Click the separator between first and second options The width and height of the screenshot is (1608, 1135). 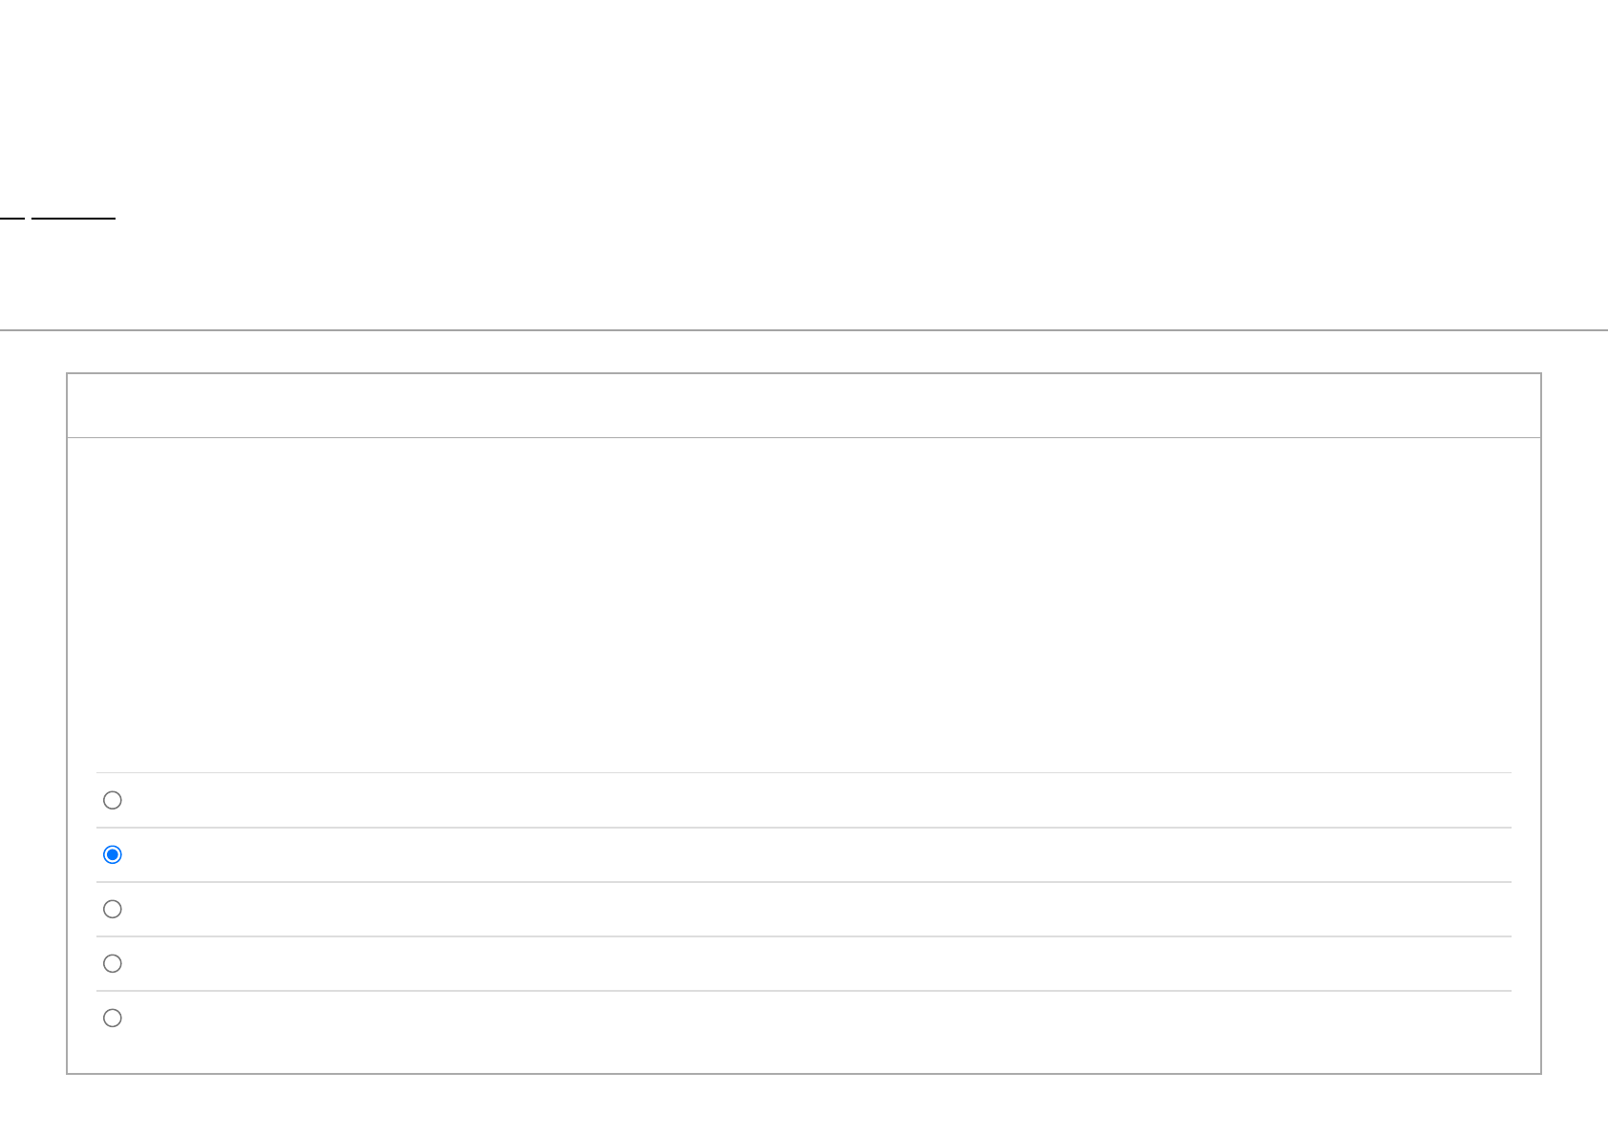click(x=803, y=828)
